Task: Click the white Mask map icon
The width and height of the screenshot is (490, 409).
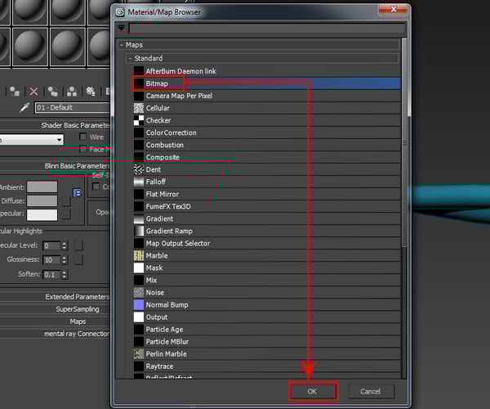Action: [139, 267]
